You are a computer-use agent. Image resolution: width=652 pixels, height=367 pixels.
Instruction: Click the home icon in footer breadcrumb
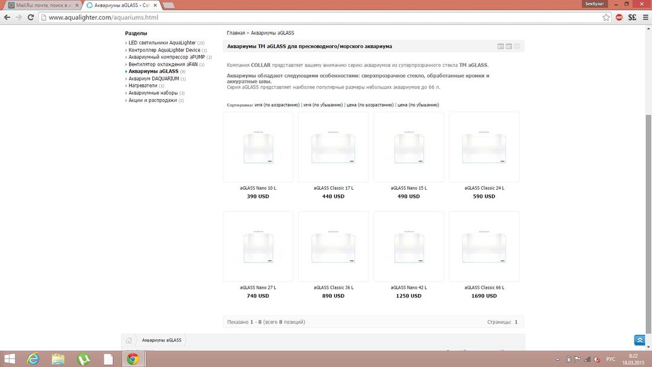(x=129, y=340)
